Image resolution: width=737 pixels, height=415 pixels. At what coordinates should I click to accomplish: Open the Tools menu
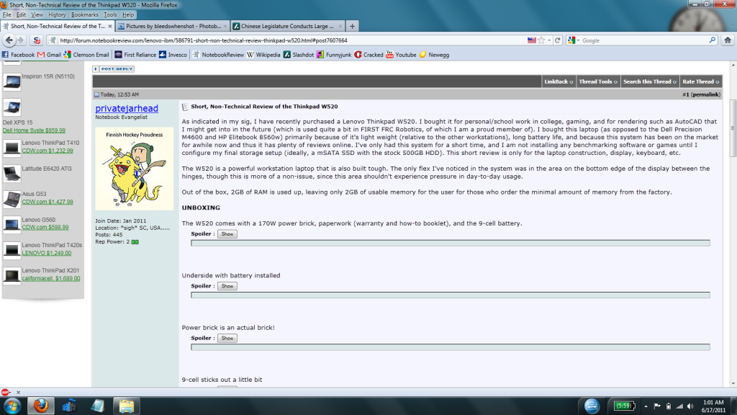[x=110, y=14]
